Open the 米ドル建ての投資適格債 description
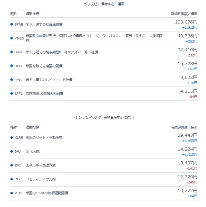206x207 pixels. (x=44, y=25)
